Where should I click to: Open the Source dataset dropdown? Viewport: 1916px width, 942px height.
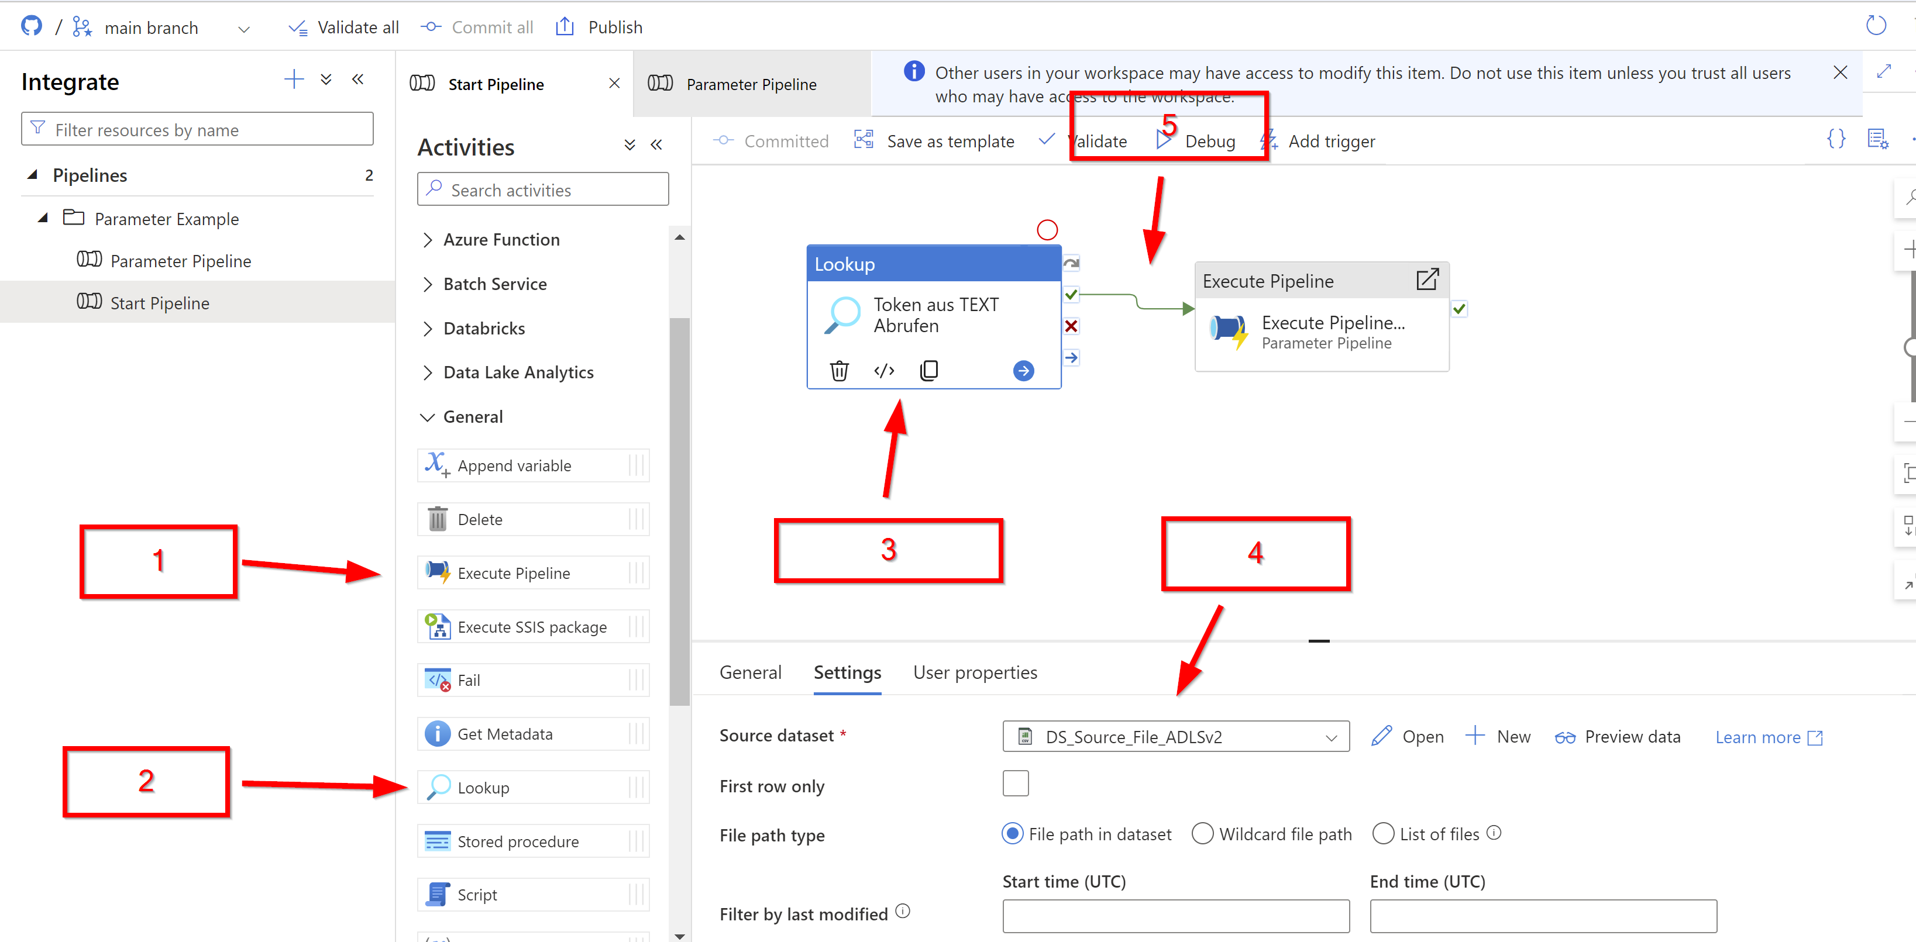tap(1176, 737)
